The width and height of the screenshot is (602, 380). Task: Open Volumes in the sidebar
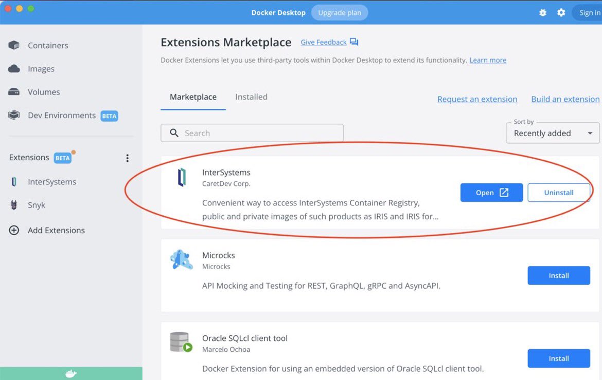(x=44, y=92)
